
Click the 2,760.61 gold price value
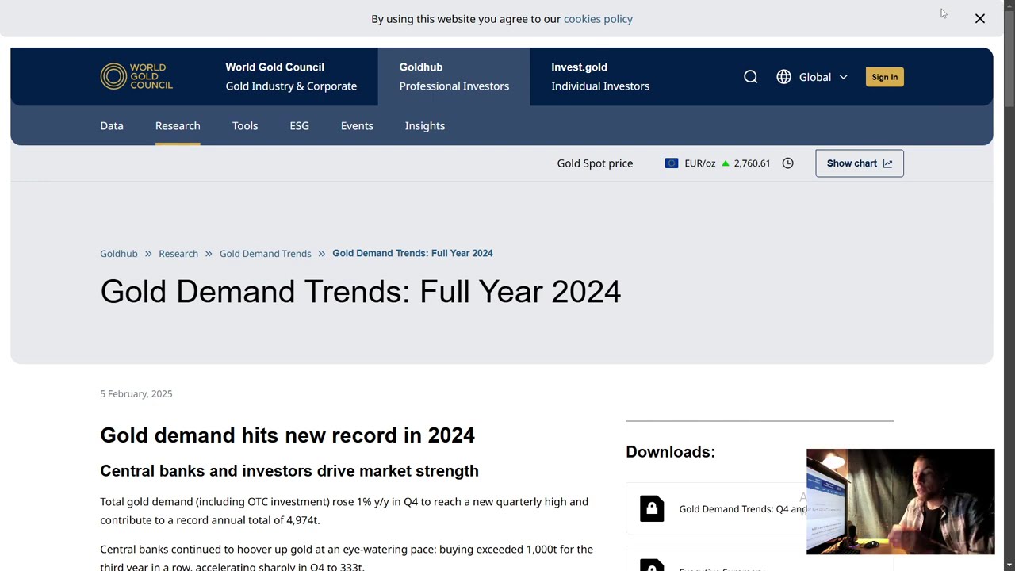[752, 163]
